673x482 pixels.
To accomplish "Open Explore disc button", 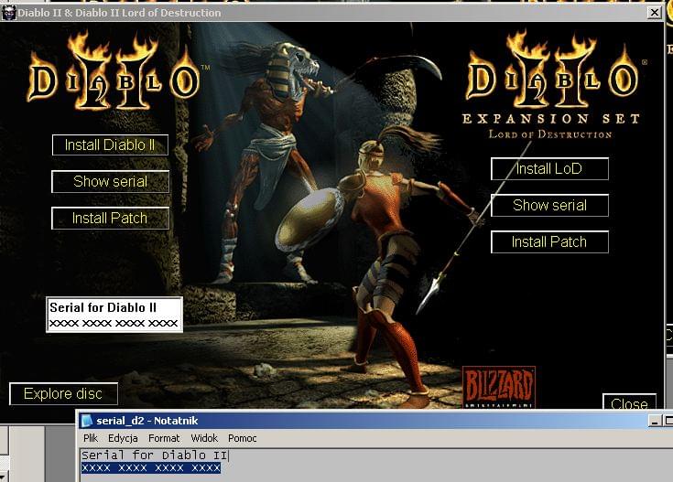I will click(x=63, y=393).
